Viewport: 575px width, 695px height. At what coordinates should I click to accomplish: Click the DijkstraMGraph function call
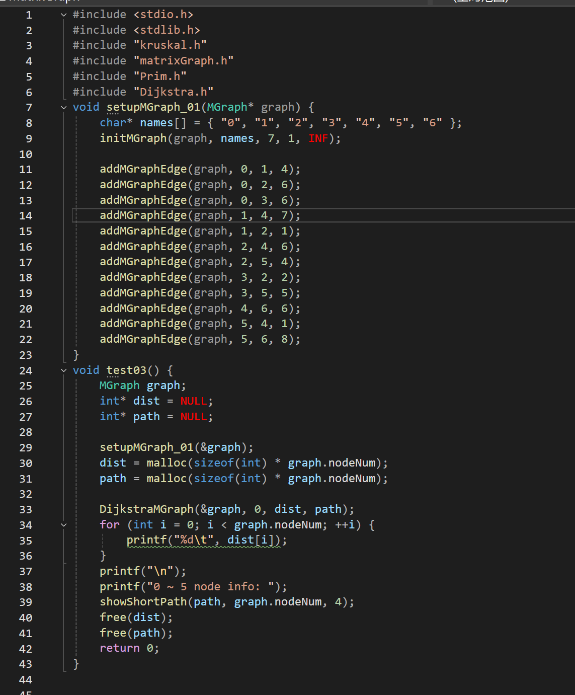[227, 509]
